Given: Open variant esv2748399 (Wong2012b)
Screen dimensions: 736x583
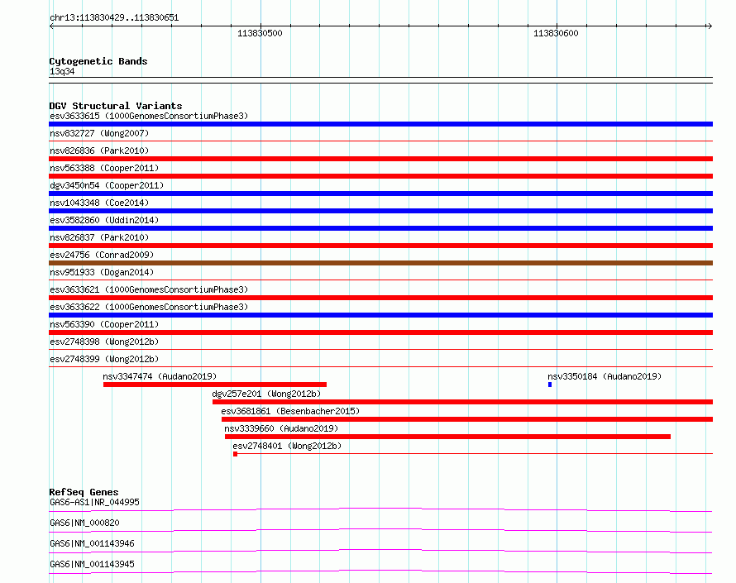Looking at the screenshot, I should pos(104,359).
